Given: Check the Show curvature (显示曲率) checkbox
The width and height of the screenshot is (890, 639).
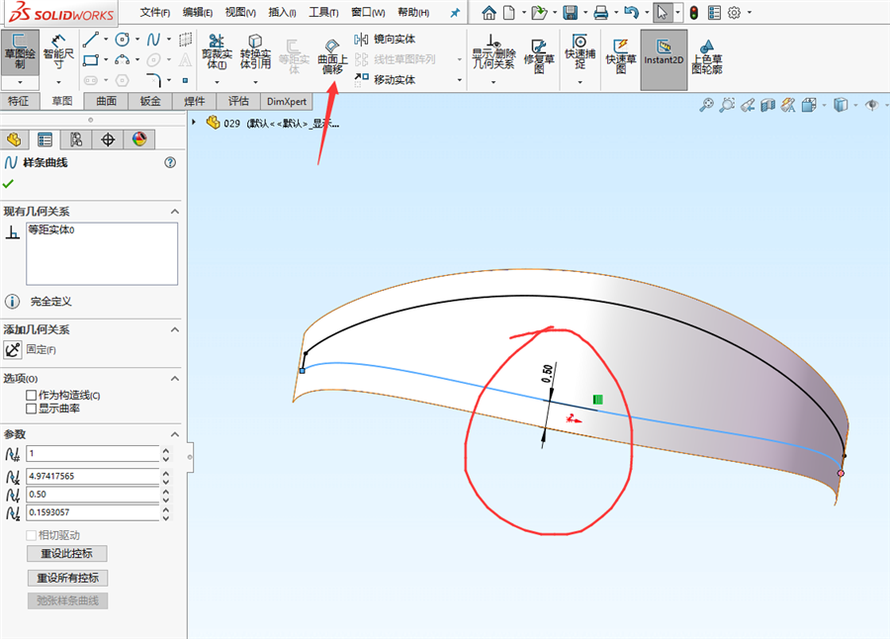Looking at the screenshot, I should pos(32,409).
